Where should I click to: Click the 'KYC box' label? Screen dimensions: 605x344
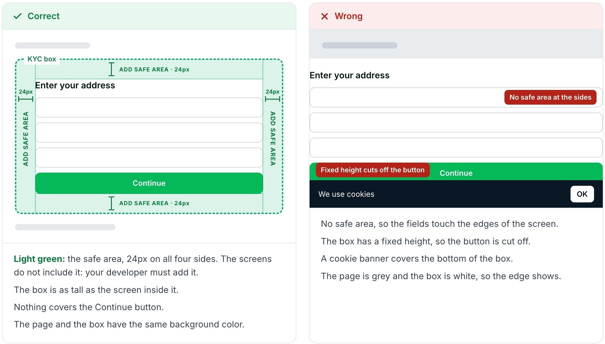pyautogui.click(x=42, y=59)
